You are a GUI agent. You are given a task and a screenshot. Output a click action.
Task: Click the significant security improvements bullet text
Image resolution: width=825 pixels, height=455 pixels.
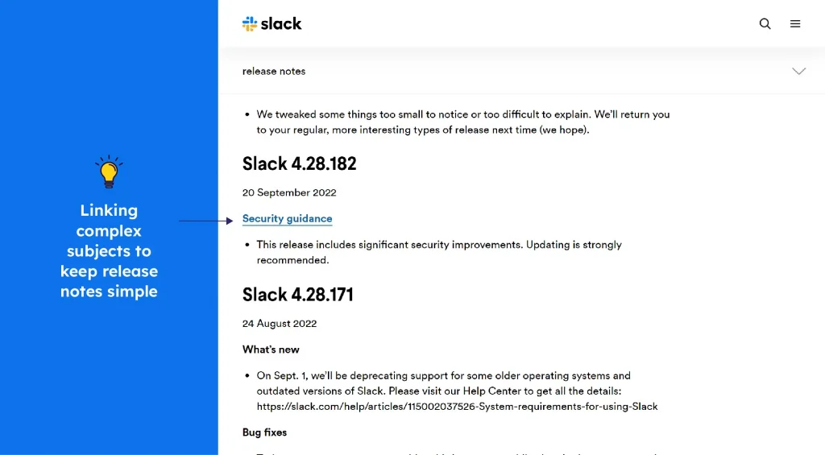[x=439, y=253]
